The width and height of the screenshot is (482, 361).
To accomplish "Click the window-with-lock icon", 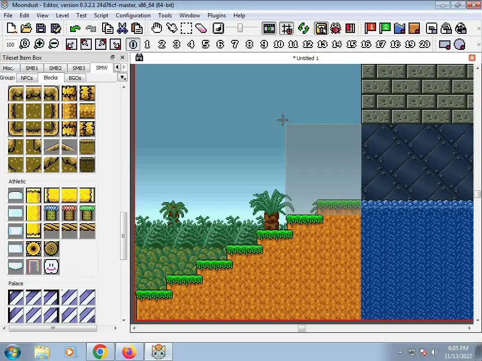I will click(432, 29).
